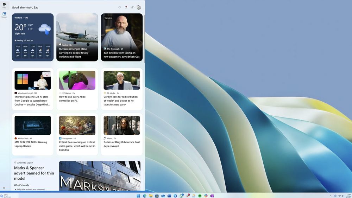Open the Windows Start menu
Screen dimensions: 352x198
point(138,196)
